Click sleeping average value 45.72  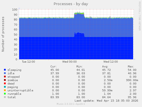click(x=107, y=70)
